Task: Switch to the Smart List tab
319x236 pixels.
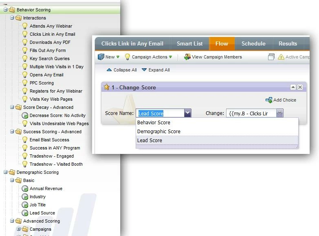Action: click(x=189, y=43)
